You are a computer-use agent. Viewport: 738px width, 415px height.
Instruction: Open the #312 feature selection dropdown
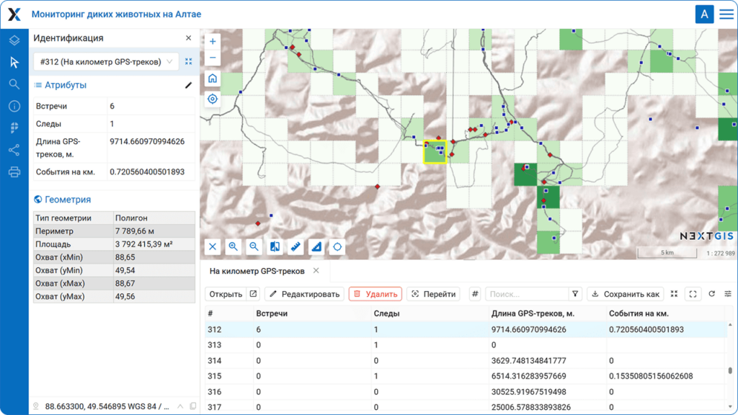(106, 62)
